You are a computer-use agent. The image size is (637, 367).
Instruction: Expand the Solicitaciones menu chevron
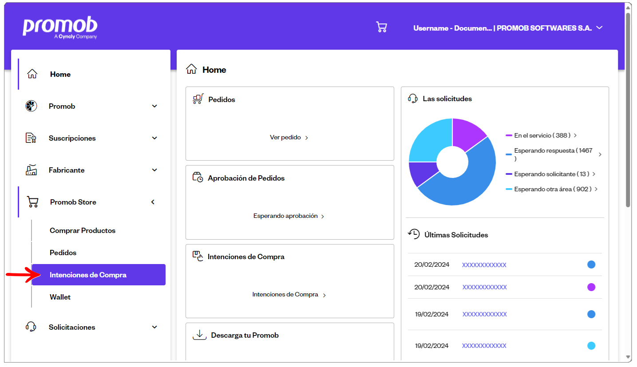point(154,327)
